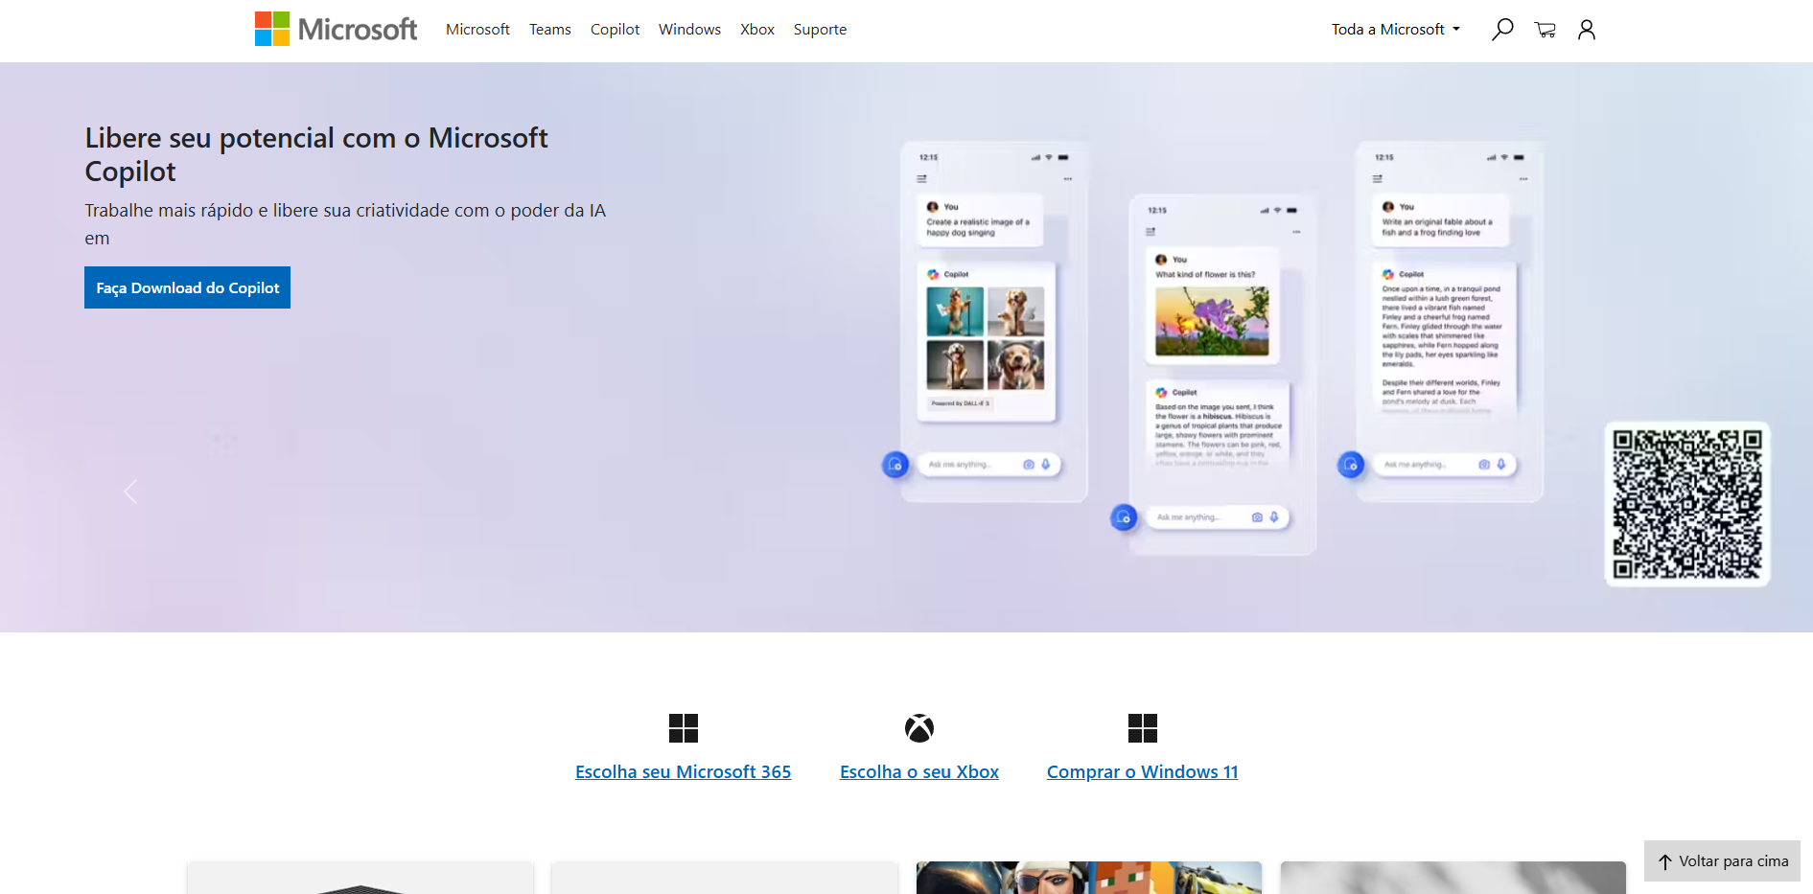
Task: Open the search magnifier icon
Action: pyautogui.click(x=1502, y=30)
